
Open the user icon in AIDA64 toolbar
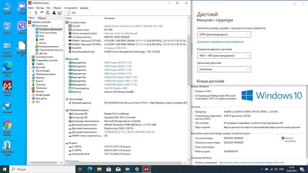pos(54,13)
